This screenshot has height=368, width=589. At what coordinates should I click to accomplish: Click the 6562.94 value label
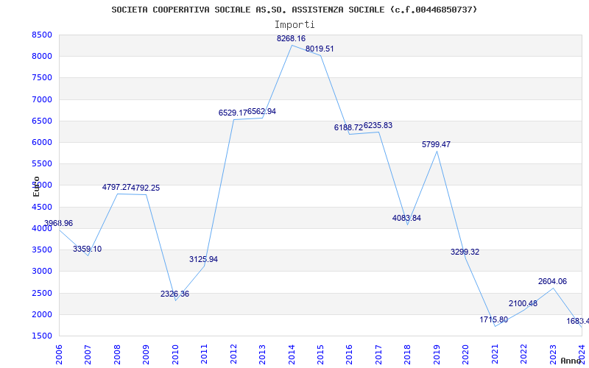point(262,112)
